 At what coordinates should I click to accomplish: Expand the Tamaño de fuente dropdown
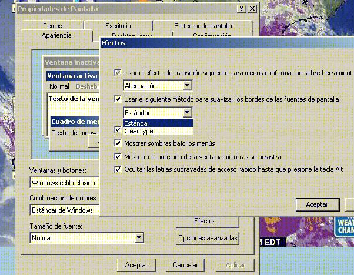(139, 237)
